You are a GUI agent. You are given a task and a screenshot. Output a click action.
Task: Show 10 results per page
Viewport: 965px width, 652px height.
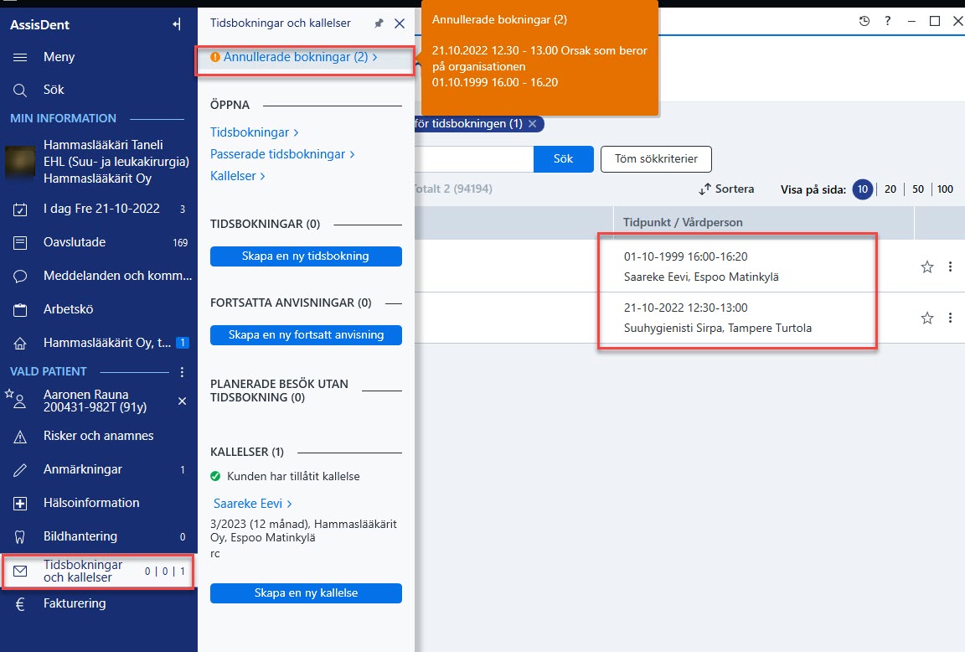(863, 189)
